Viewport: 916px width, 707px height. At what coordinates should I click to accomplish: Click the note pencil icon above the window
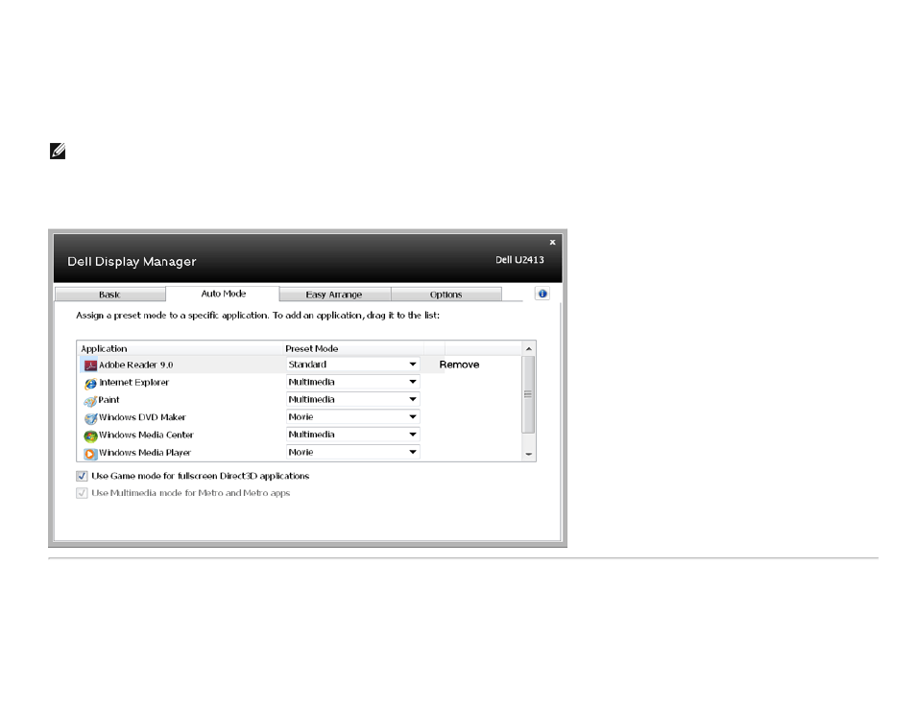click(58, 151)
